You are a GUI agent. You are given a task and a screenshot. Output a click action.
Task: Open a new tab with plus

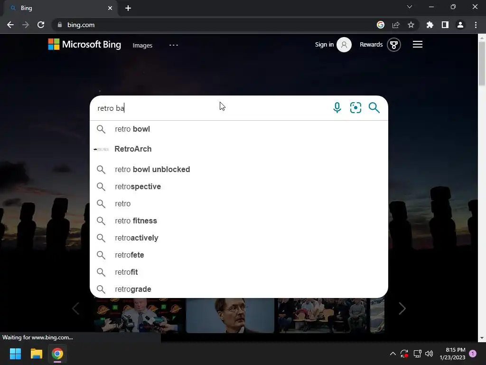pos(128,8)
